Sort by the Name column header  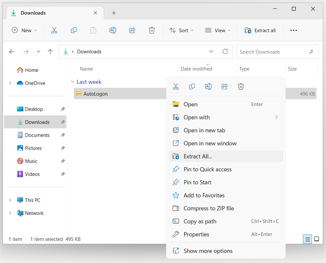86,69
